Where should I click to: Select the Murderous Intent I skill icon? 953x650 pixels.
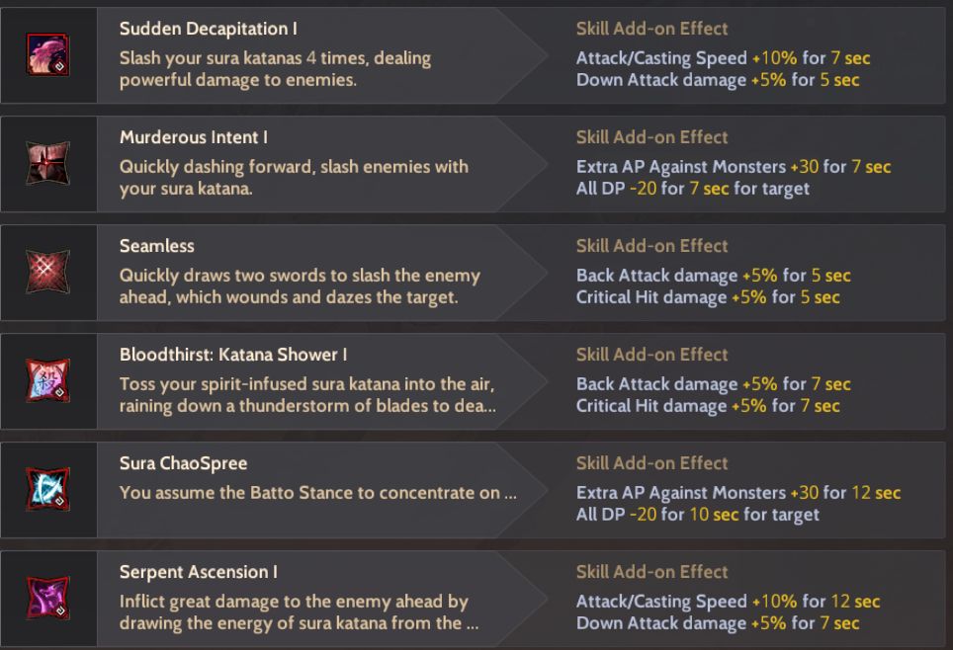47,164
